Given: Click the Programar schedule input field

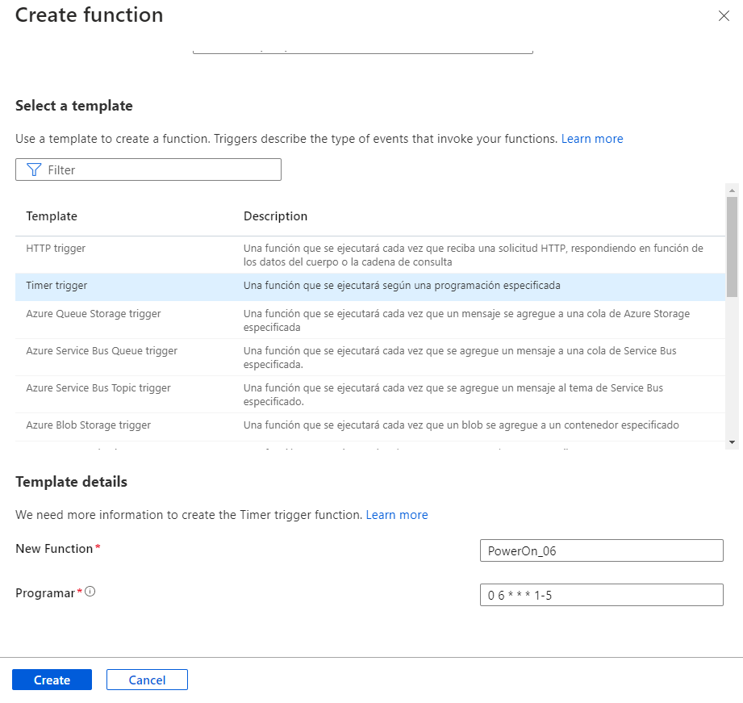Looking at the screenshot, I should (x=601, y=595).
